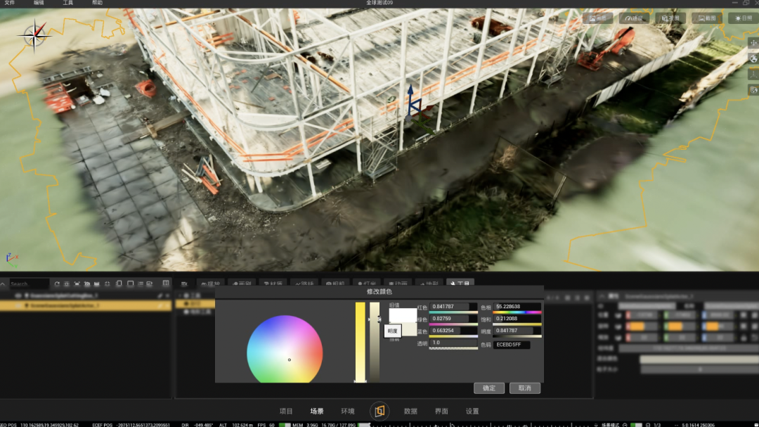Click the beige color bar in properties panel

(699, 359)
